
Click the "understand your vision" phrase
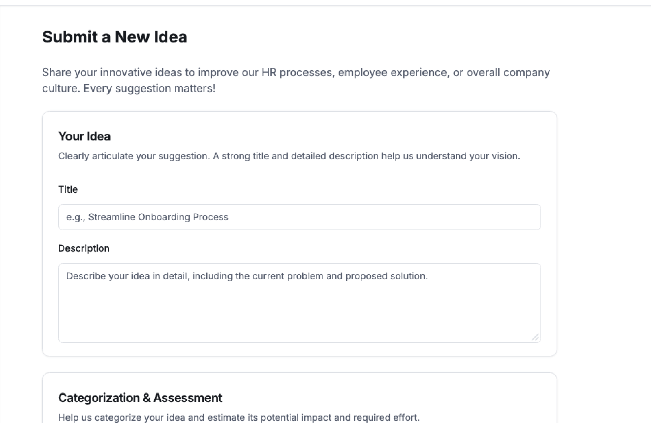click(x=468, y=156)
